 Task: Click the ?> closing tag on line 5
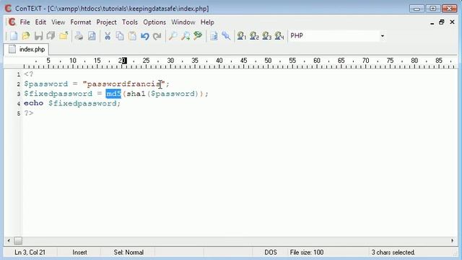click(x=29, y=113)
